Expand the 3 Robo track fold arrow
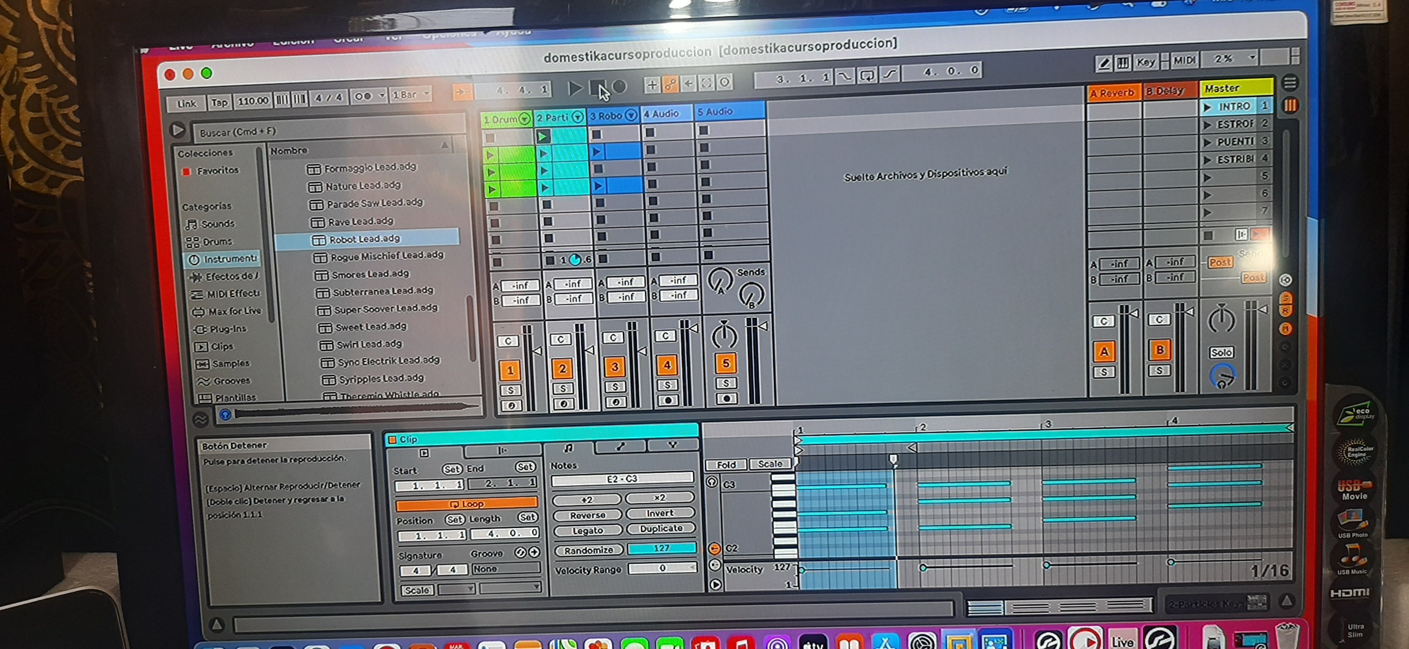 pyautogui.click(x=631, y=115)
